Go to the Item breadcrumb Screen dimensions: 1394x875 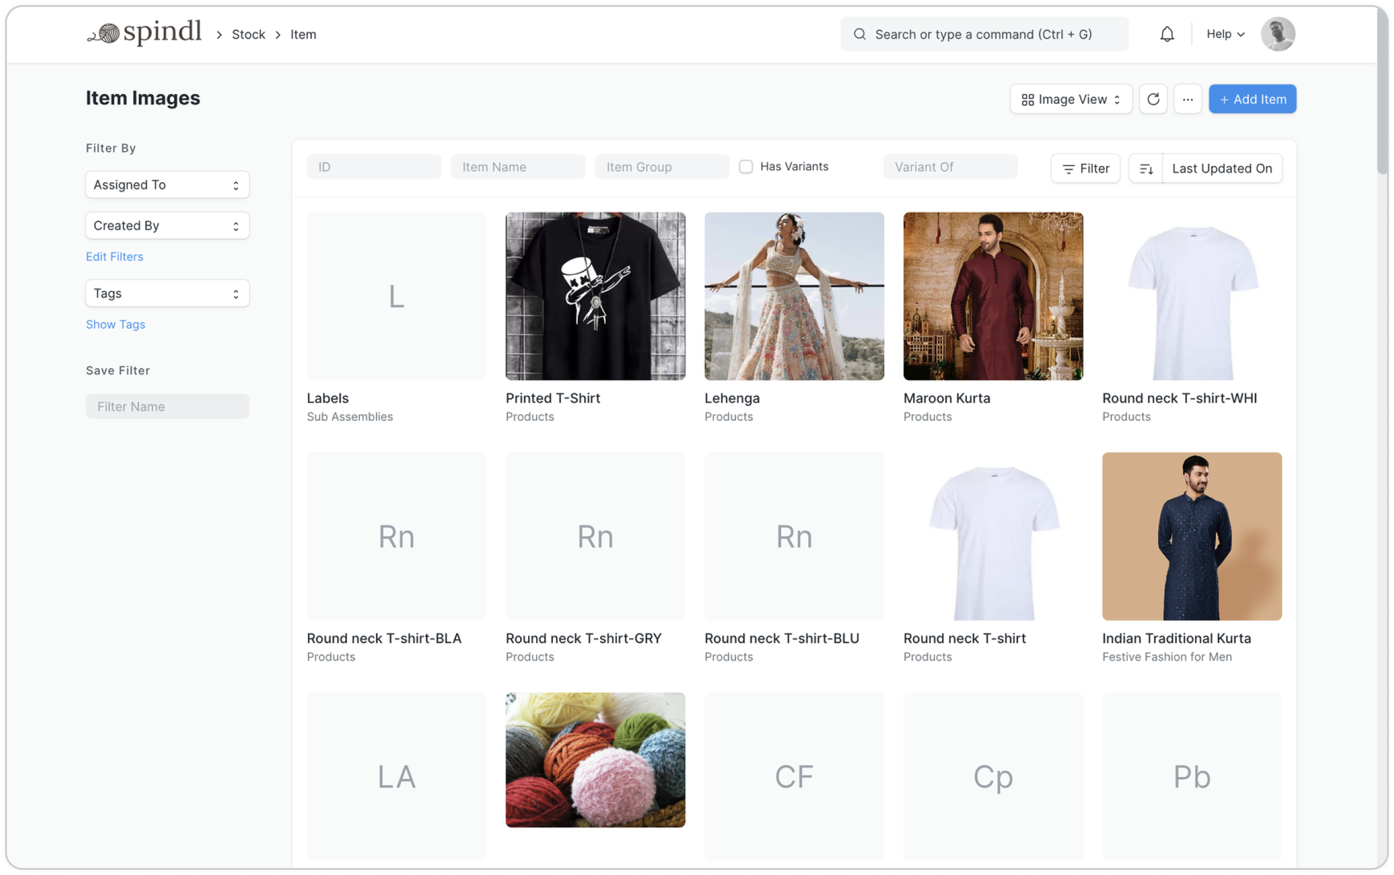(x=303, y=35)
